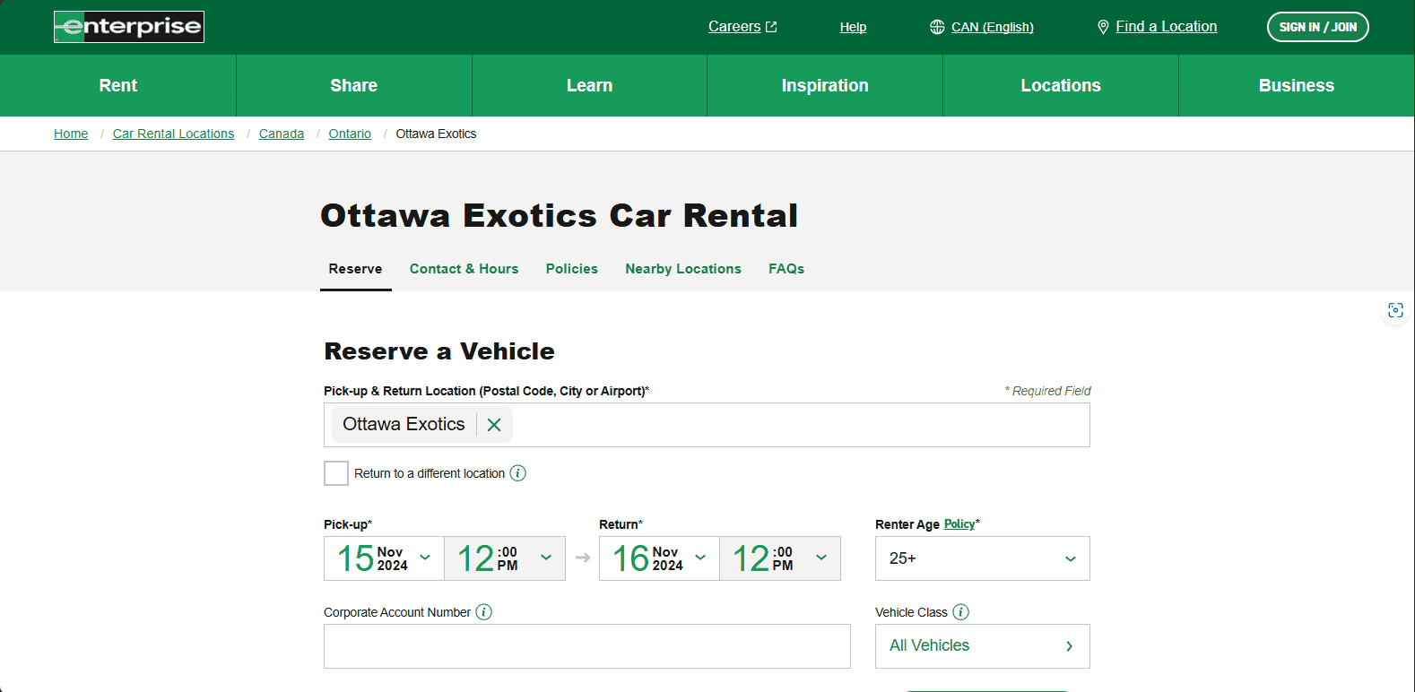Click the Ottawa Exotics Car Rental heading
This screenshot has height=692, width=1415.
[559, 216]
